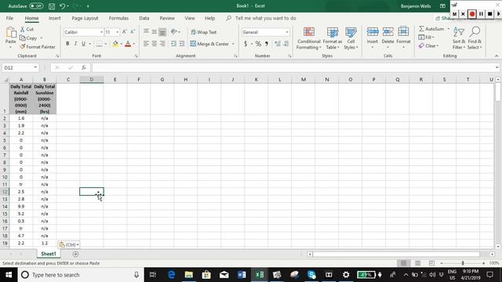
Task: Open Find & Select
Action: pyautogui.click(x=475, y=38)
